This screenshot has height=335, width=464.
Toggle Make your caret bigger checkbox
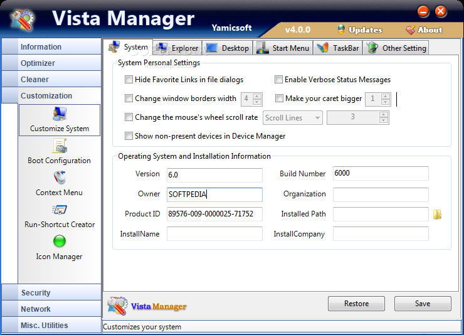[279, 98]
